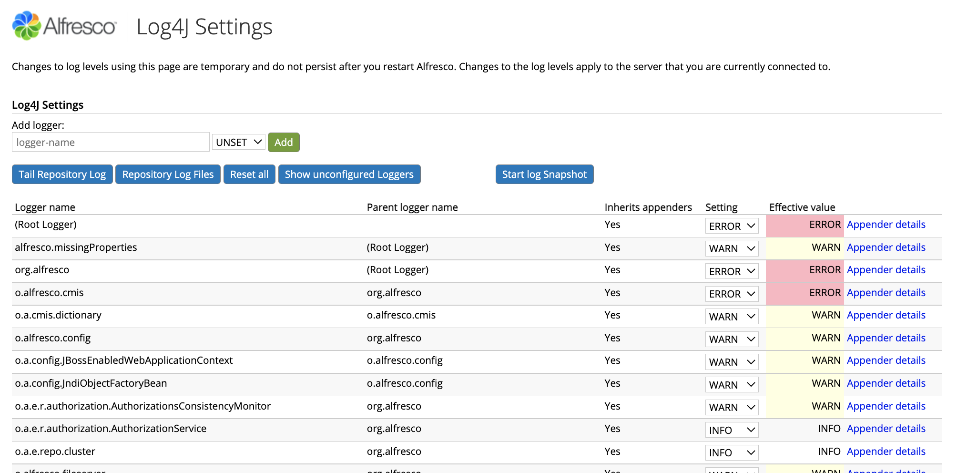Open Tail Repository Log
Screen dimensions: 957x473
tap(62, 175)
